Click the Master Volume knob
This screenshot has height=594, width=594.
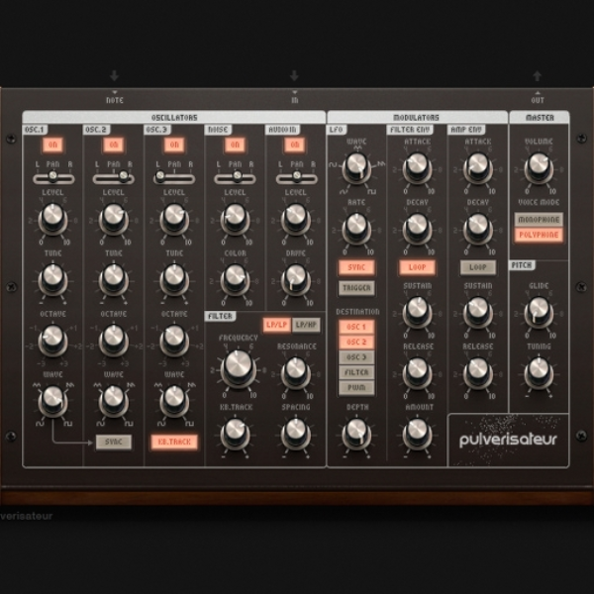tap(539, 167)
